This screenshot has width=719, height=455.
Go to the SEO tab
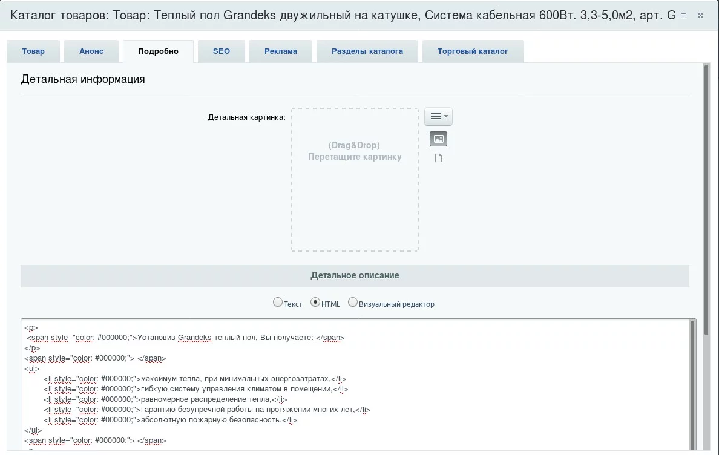[222, 51]
